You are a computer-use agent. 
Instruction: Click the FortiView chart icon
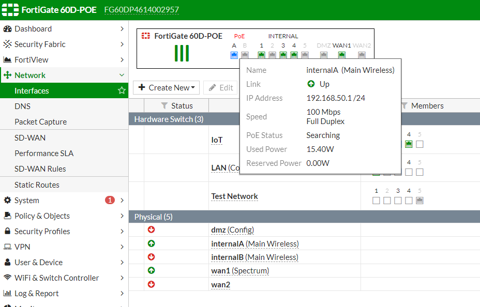click(7, 59)
